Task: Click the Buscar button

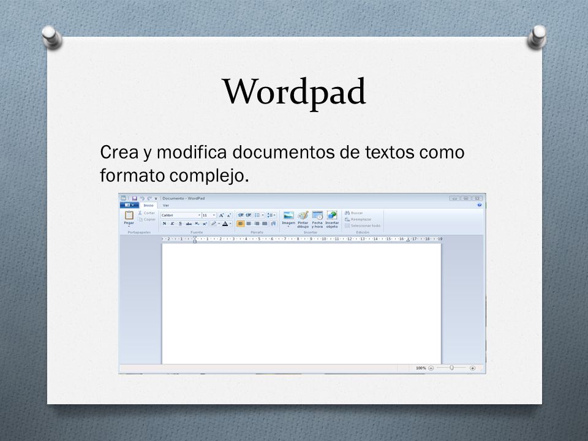Action: click(354, 213)
